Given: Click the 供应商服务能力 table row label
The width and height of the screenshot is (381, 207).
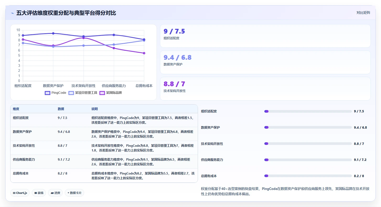Looking at the screenshot, I should pos(24,160).
